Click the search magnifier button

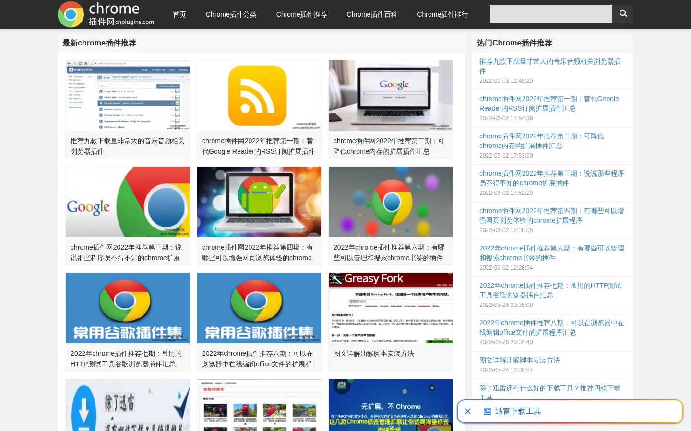(623, 14)
